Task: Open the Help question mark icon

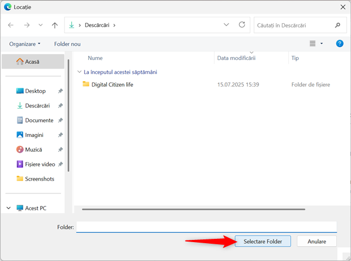Action: click(x=340, y=44)
